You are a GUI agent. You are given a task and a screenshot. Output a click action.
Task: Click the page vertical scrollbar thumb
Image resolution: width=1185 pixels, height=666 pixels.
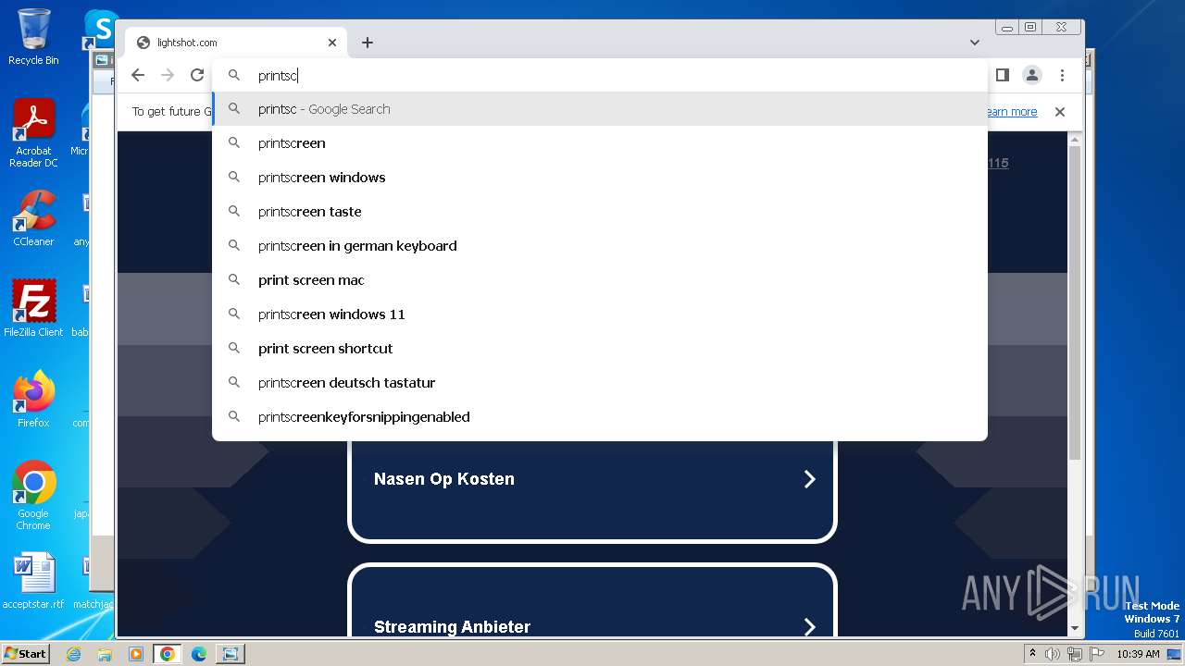tap(1075, 303)
